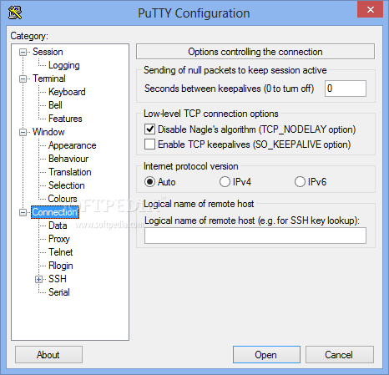Collapse the Connection tree node

[x=23, y=213]
